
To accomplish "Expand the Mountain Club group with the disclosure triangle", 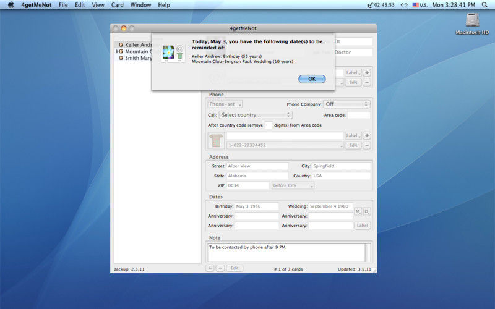I will tap(117, 51).
